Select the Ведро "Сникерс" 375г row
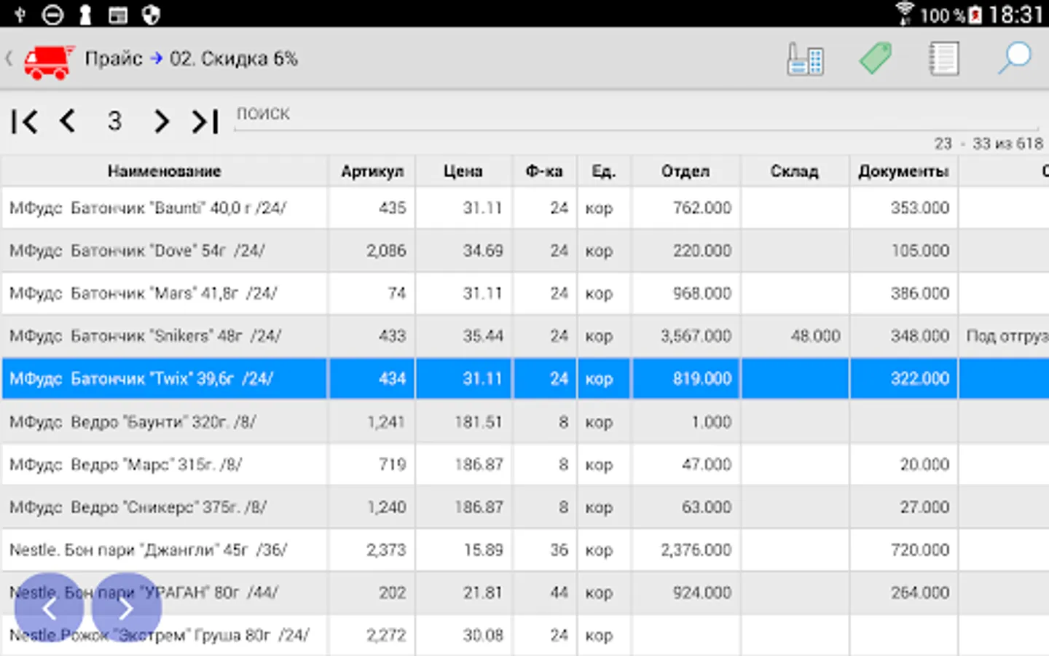This screenshot has height=656, width=1049. tap(524, 507)
